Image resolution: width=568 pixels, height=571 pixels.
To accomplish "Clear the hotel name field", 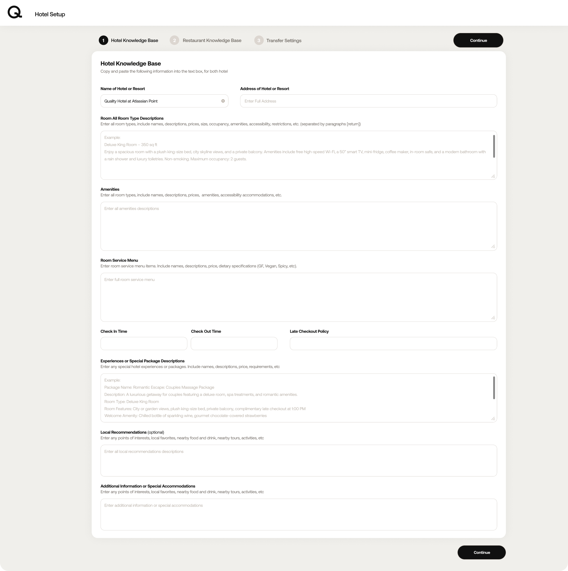I will point(223,101).
